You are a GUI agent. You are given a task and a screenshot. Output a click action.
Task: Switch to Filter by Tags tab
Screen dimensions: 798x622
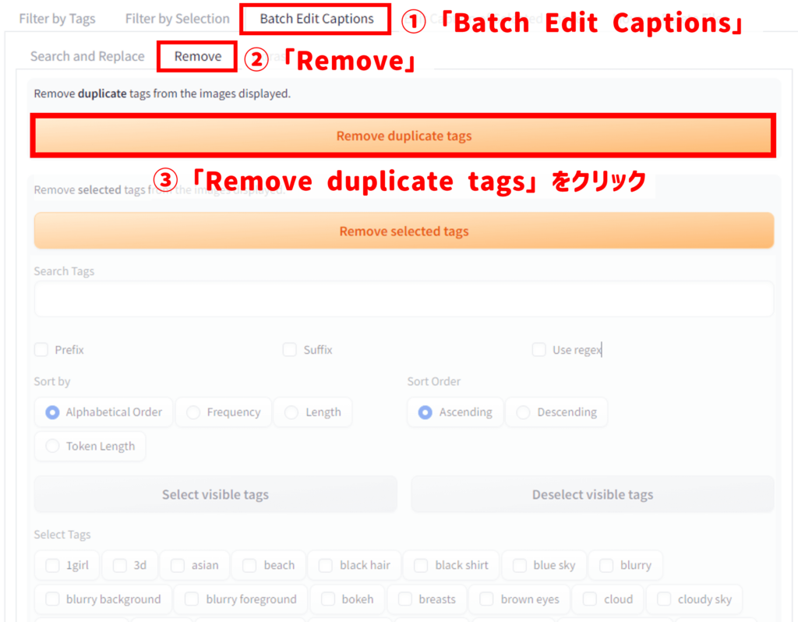click(x=55, y=19)
